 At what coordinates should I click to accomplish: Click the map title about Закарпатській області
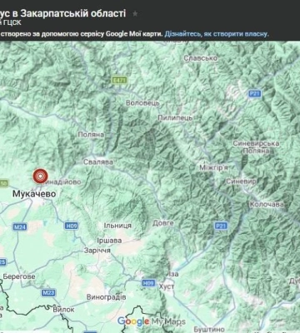tap(62, 13)
